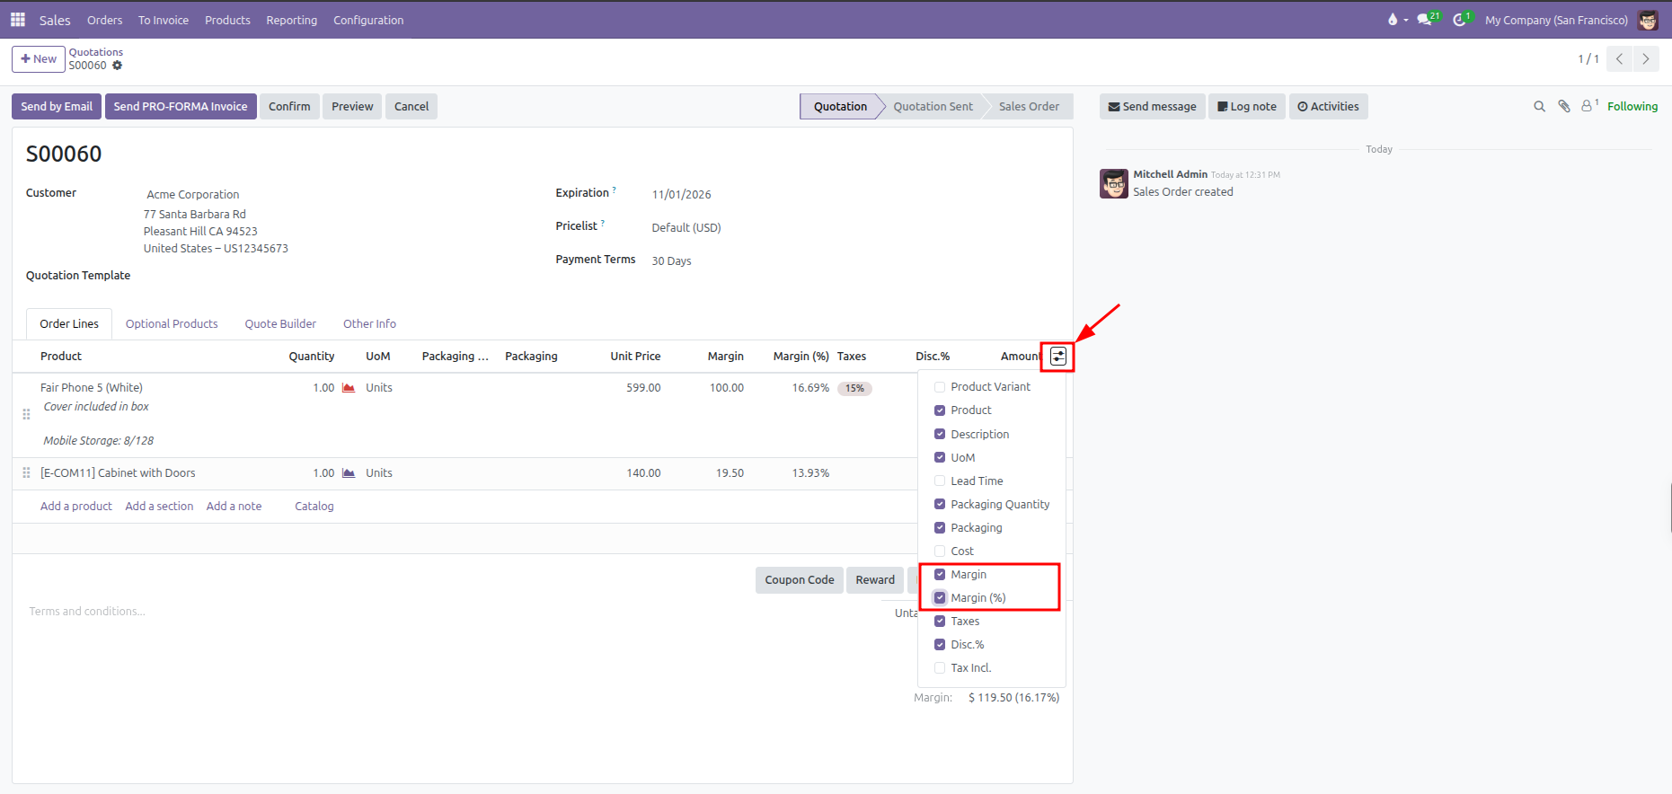Click the Send by Email button

pos(57,106)
